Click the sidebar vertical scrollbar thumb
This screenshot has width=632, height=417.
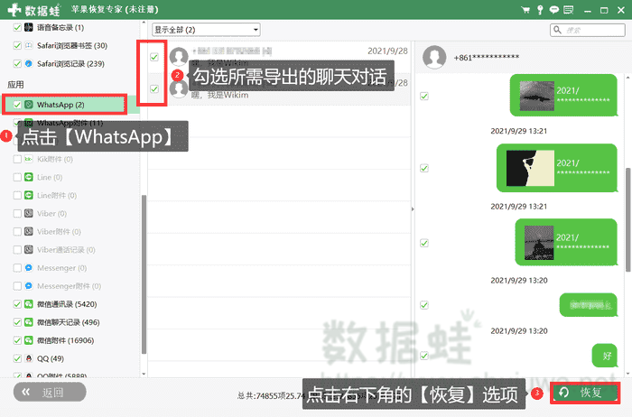pos(144,274)
